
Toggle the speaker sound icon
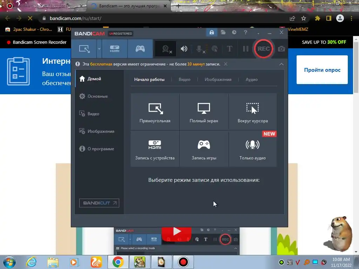click(x=184, y=49)
